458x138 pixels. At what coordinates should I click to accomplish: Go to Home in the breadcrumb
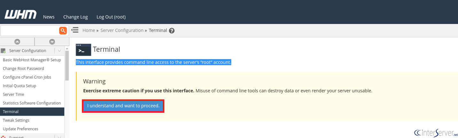pyautogui.click(x=89, y=30)
